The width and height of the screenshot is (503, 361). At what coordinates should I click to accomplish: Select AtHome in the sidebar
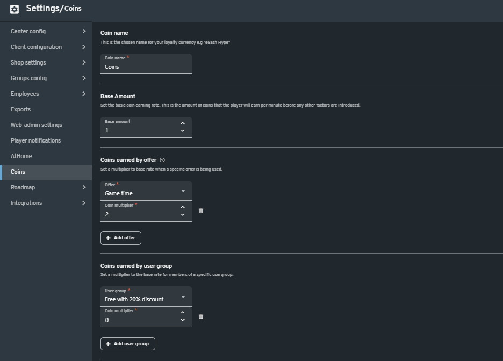(20, 156)
